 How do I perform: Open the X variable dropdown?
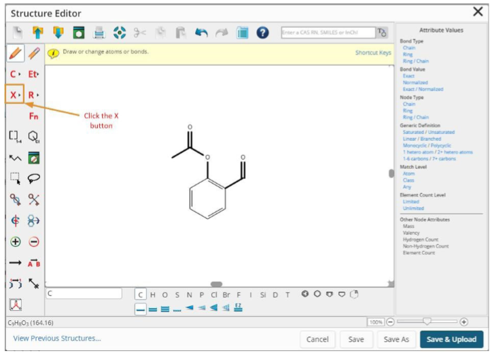tap(14, 95)
